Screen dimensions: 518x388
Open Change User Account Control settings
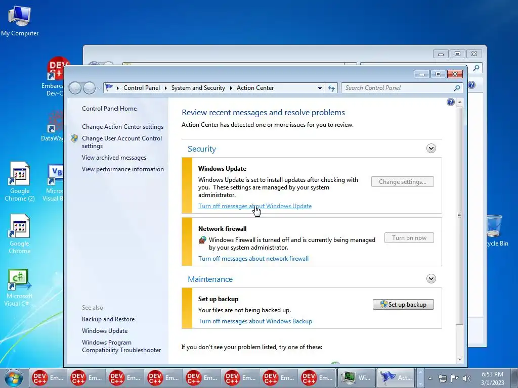tap(122, 142)
